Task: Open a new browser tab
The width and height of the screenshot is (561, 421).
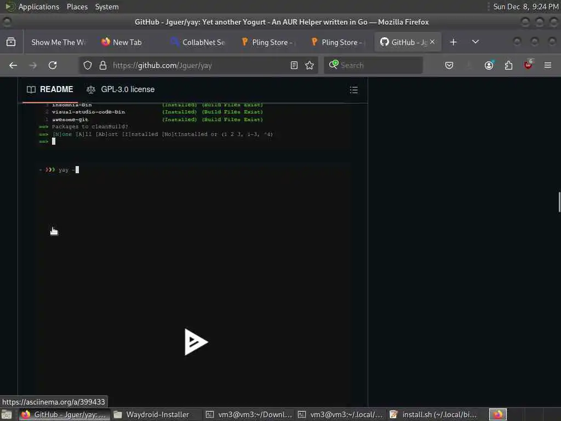Action: (453, 42)
